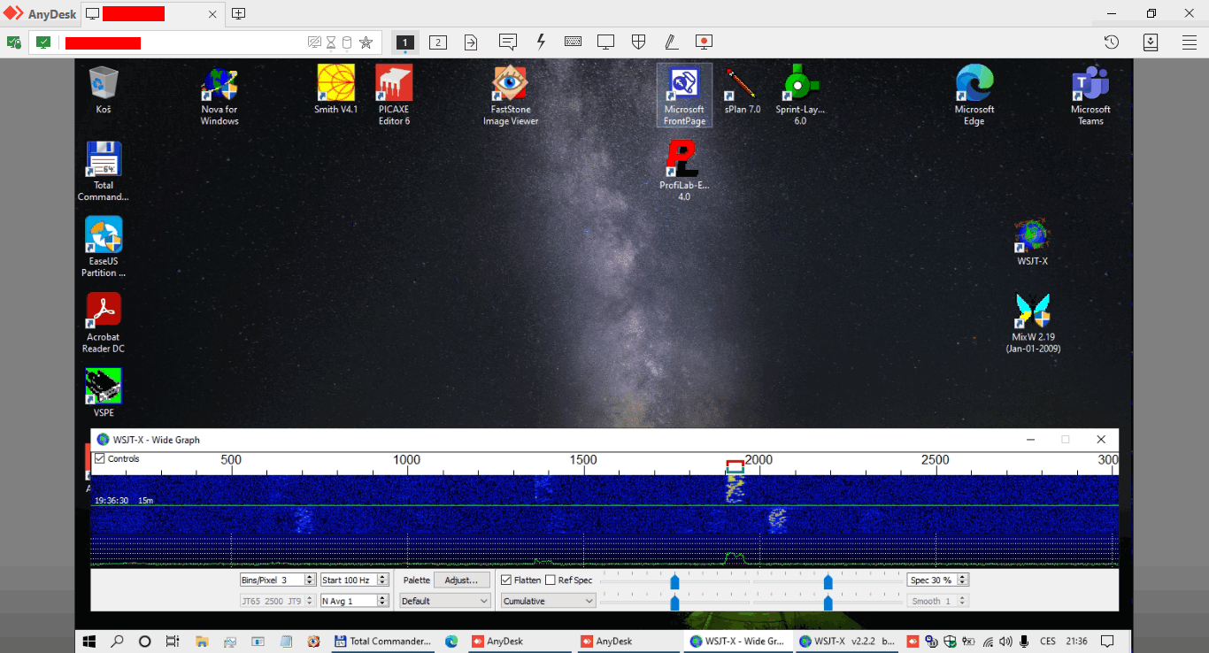Click the Bins/Pixel spin box field

click(272, 580)
